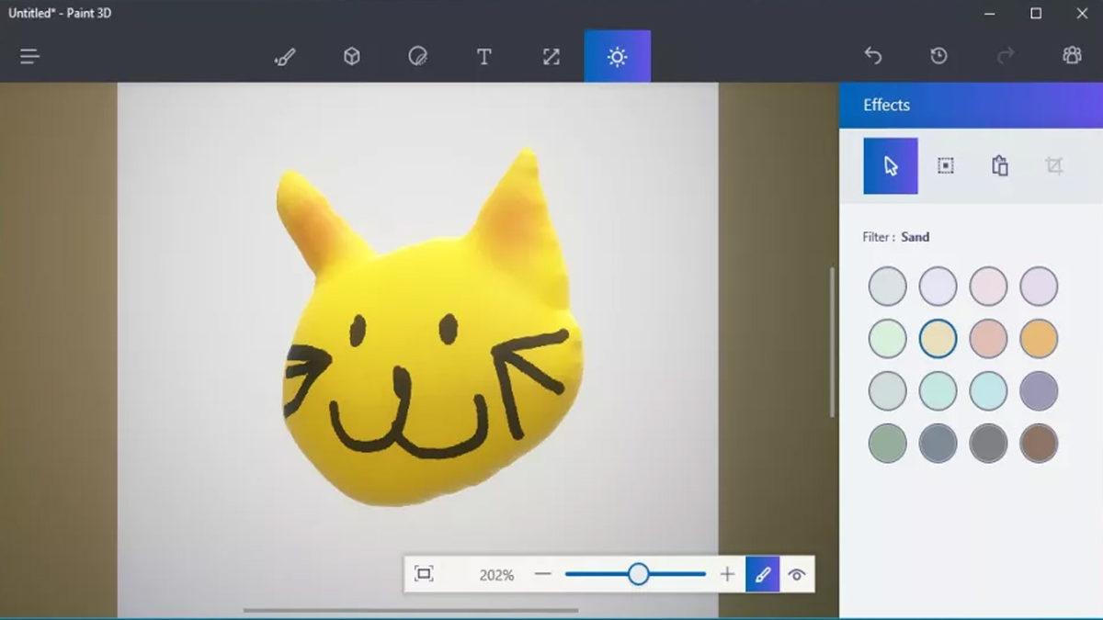Screen dimensions: 1103x620
Task: Open the 3D objects cube tool
Action: (351, 56)
